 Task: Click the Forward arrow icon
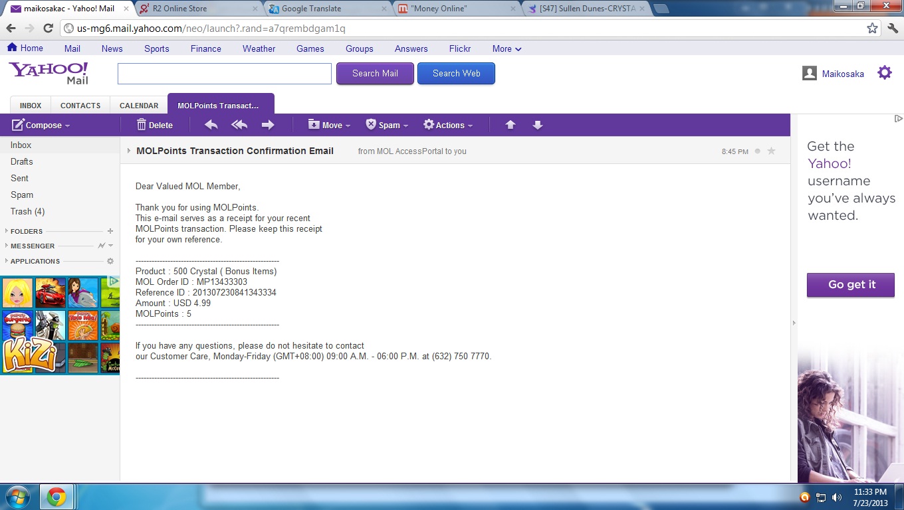point(268,125)
